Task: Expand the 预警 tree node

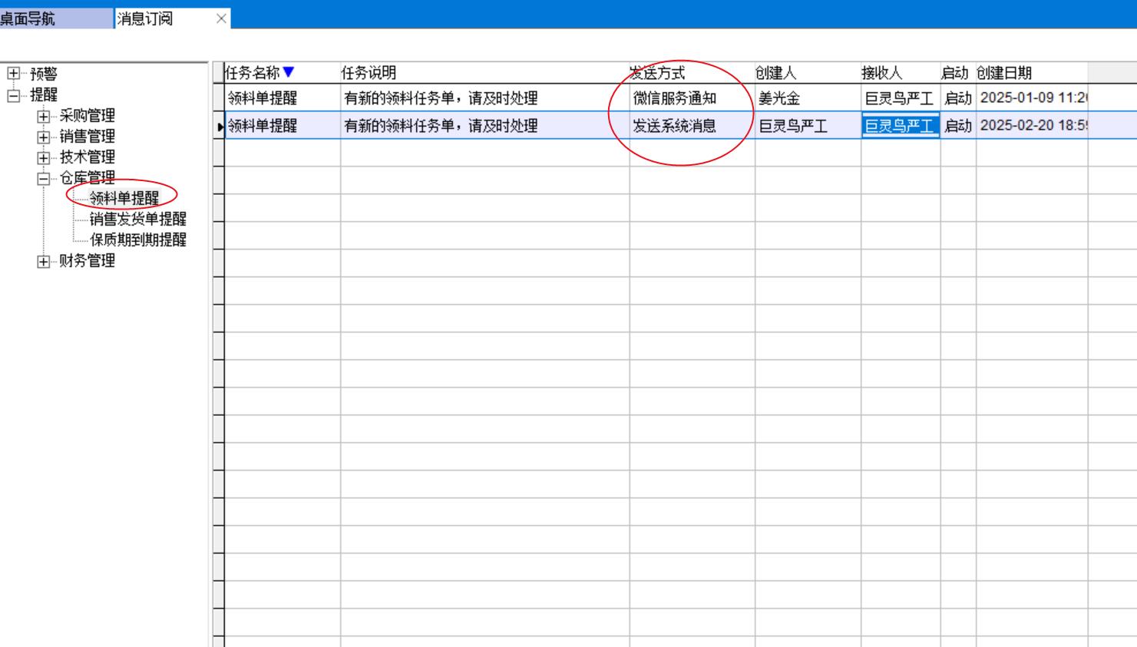Action: [x=13, y=74]
